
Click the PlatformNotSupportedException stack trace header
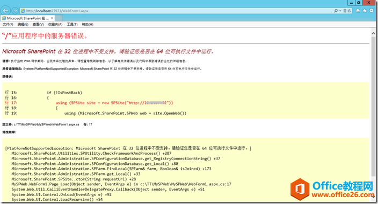(x=128, y=148)
